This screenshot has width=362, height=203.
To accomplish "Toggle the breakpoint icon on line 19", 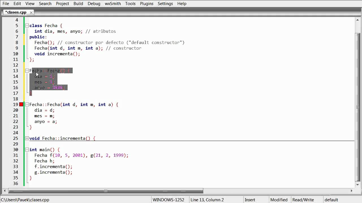I will click(21, 104).
